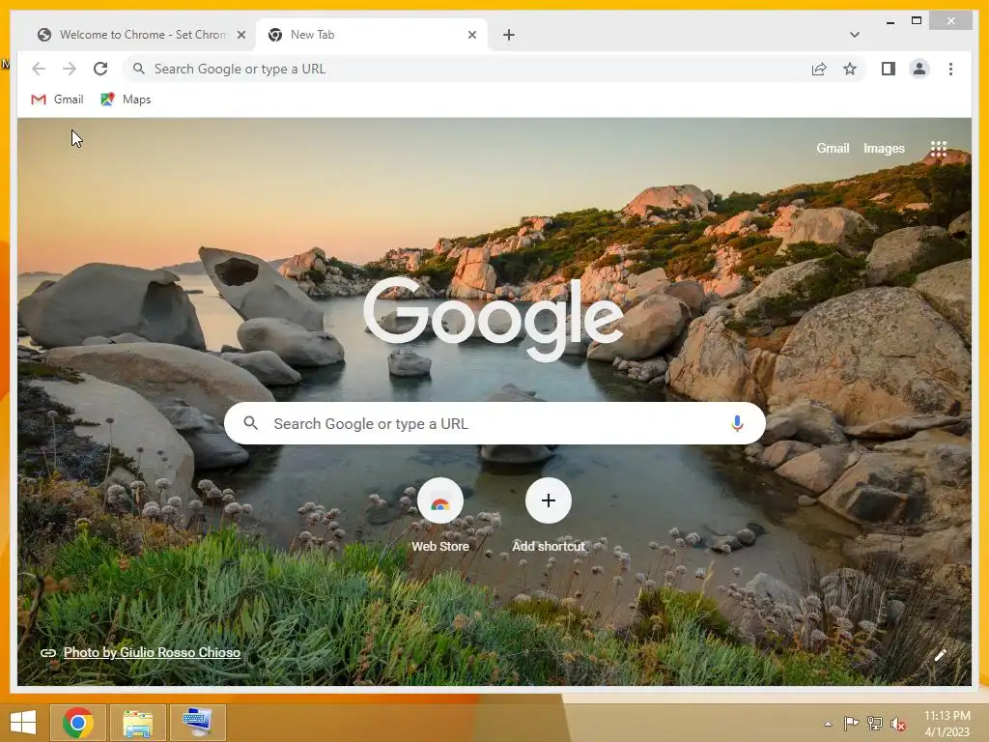Image resolution: width=989 pixels, height=742 pixels.
Task: Go back with the back arrow
Action: click(x=39, y=69)
